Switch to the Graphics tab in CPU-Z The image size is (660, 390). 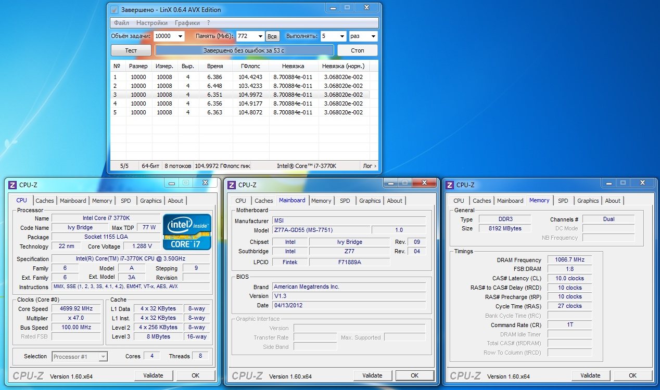pos(150,200)
